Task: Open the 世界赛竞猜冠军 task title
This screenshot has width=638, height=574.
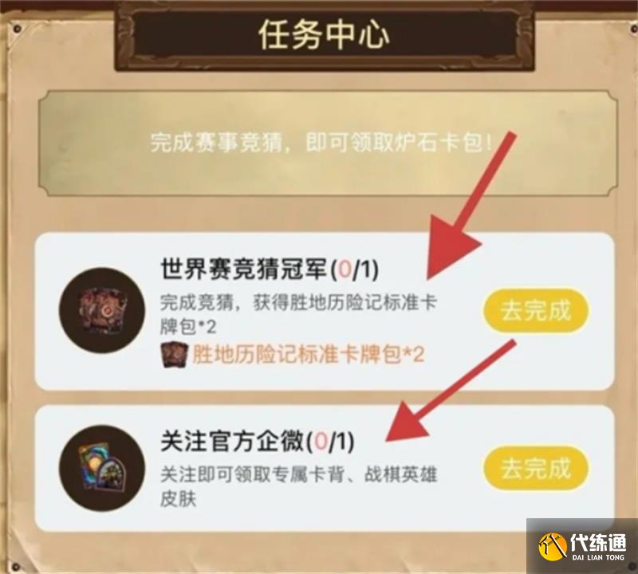Action: click(x=243, y=269)
